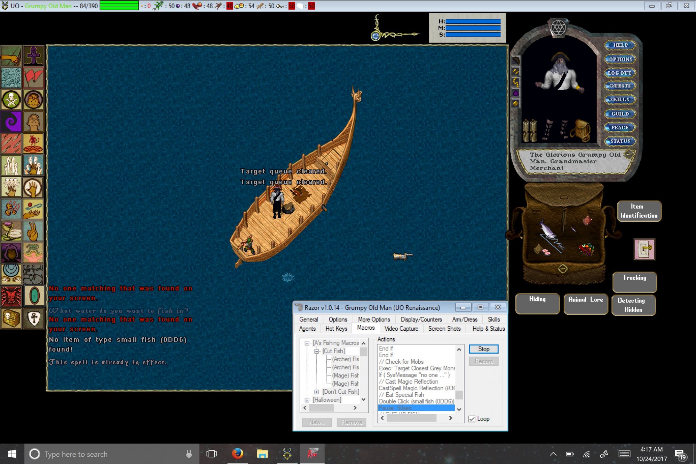
Task: Use the Hiding skill button
Action: tap(537, 304)
